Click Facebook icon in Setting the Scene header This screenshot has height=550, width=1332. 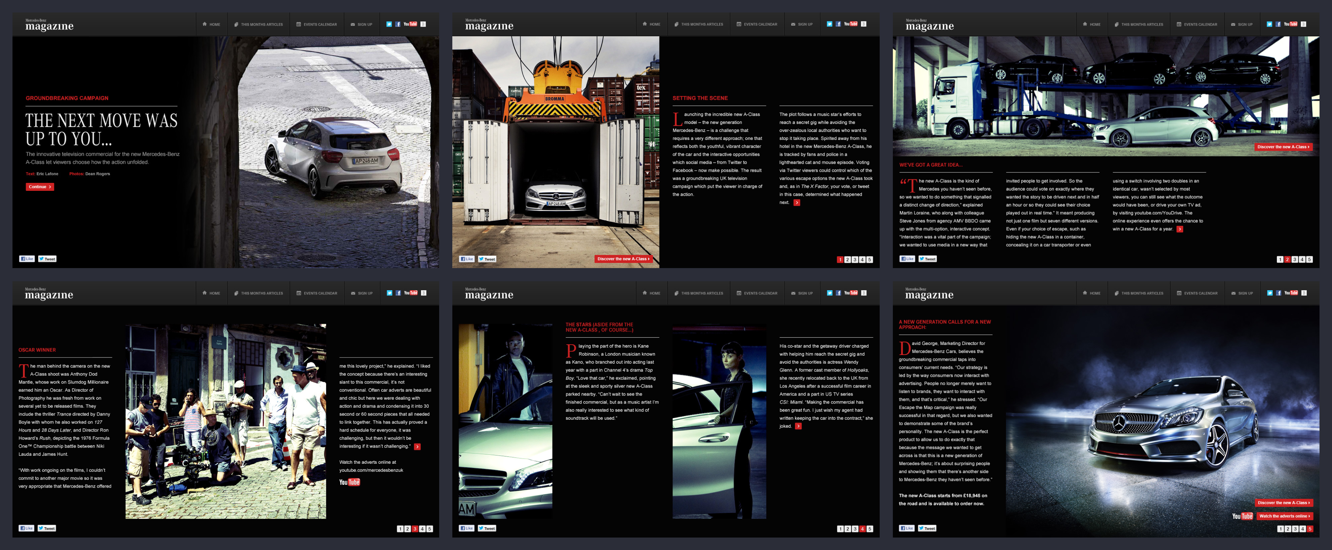click(838, 24)
